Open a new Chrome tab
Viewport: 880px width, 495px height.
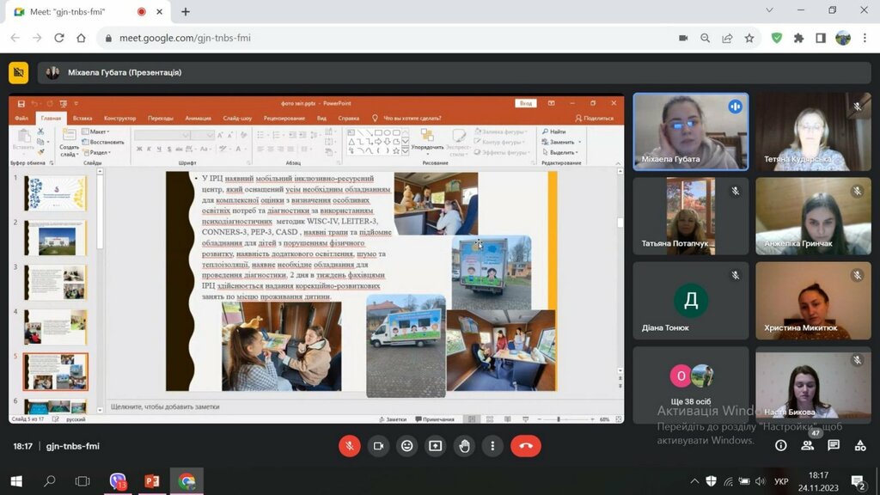(x=185, y=12)
